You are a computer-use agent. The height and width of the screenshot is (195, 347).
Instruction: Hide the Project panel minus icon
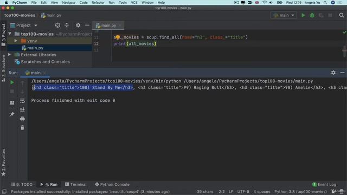(87, 25)
